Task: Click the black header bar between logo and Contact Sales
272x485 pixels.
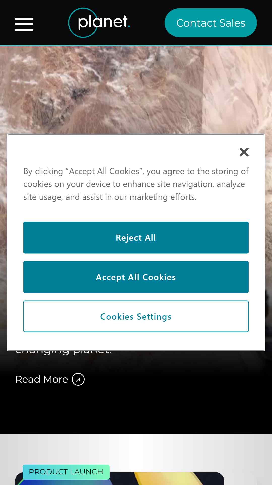Action: tap(148, 23)
